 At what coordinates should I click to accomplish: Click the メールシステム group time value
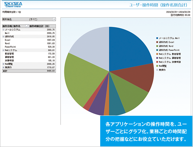51,30
